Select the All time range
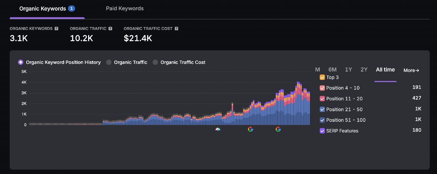Image resolution: width=437 pixels, height=174 pixels. 385,70
